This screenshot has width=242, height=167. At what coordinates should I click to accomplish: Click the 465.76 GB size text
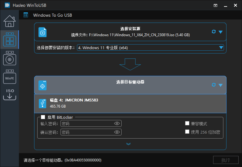58,106
